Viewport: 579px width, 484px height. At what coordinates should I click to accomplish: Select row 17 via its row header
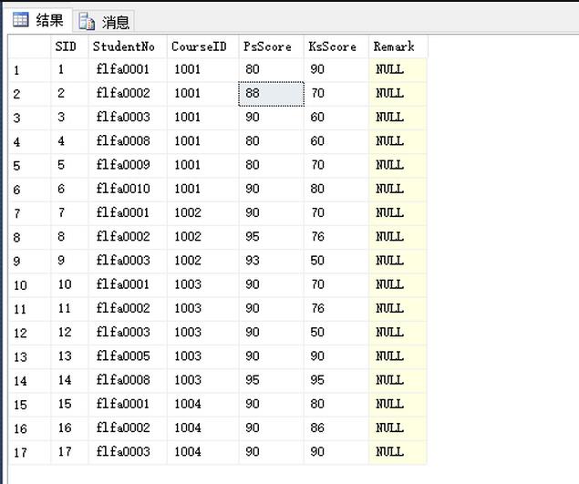pos(29,452)
